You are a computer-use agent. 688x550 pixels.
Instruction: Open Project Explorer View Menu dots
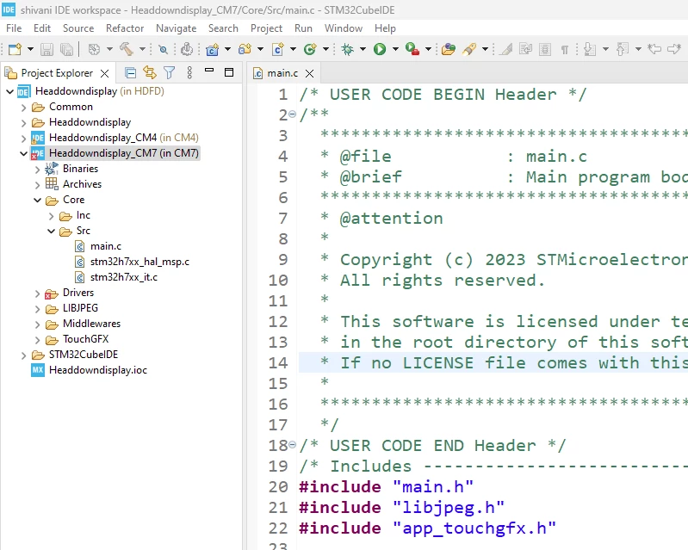189,72
